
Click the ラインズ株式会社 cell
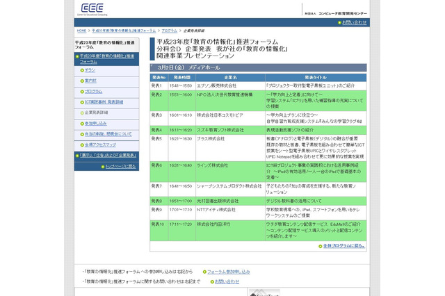point(230,172)
